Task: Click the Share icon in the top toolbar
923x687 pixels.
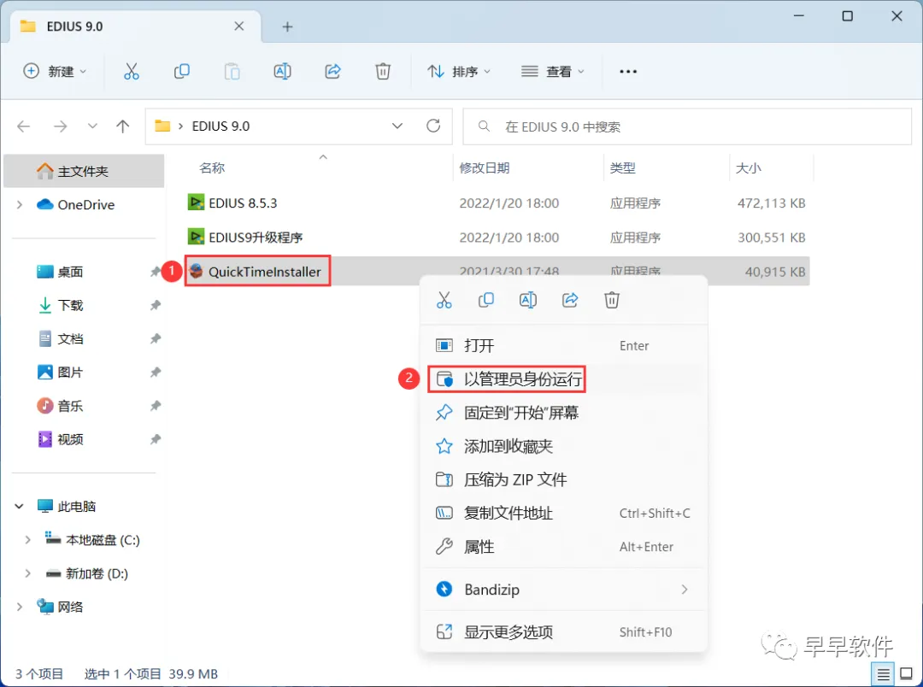Action: point(332,71)
